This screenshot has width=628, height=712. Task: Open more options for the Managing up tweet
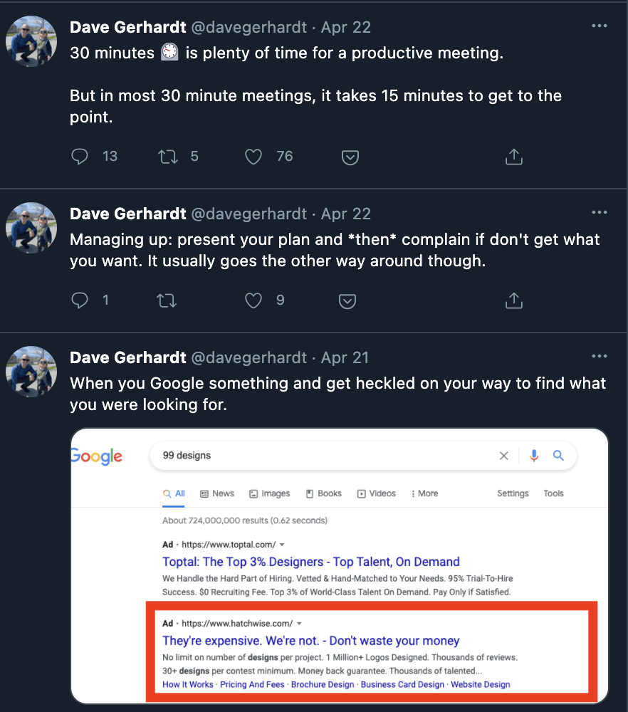click(600, 213)
